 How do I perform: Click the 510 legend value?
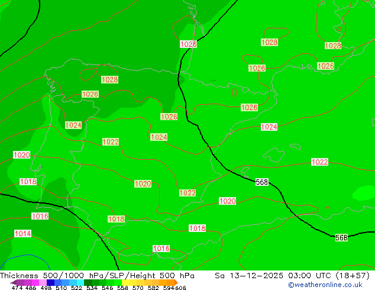62,288
